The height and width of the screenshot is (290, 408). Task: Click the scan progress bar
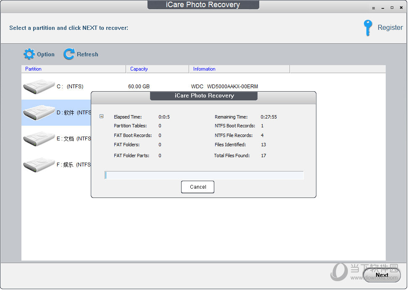coord(204,175)
